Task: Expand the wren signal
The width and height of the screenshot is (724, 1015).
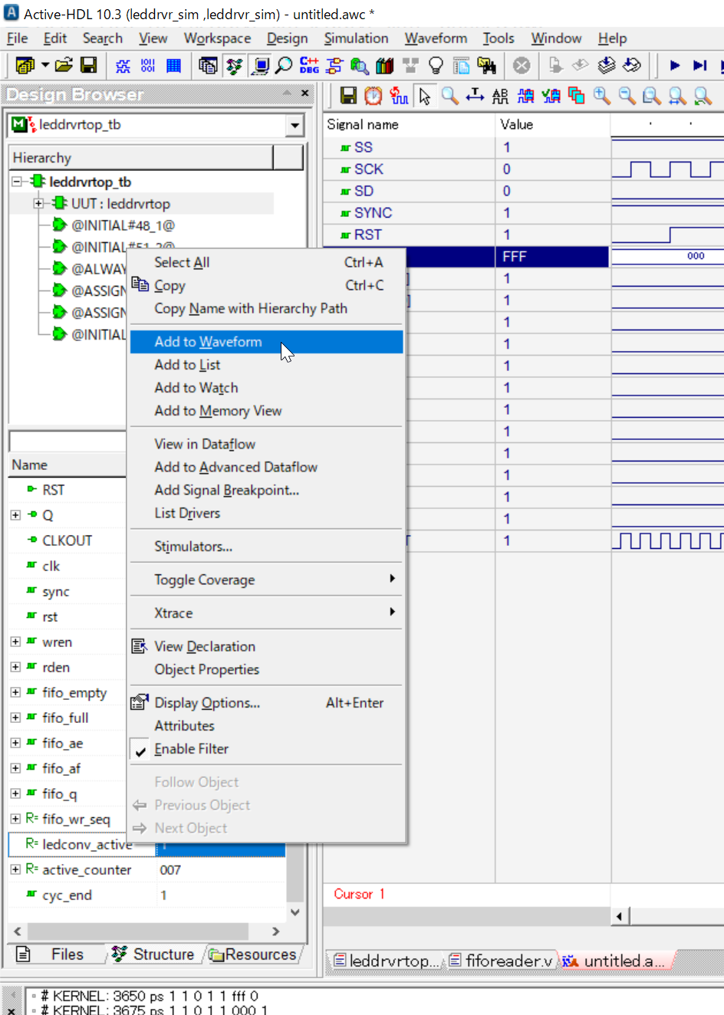Action: pyautogui.click(x=15, y=642)
